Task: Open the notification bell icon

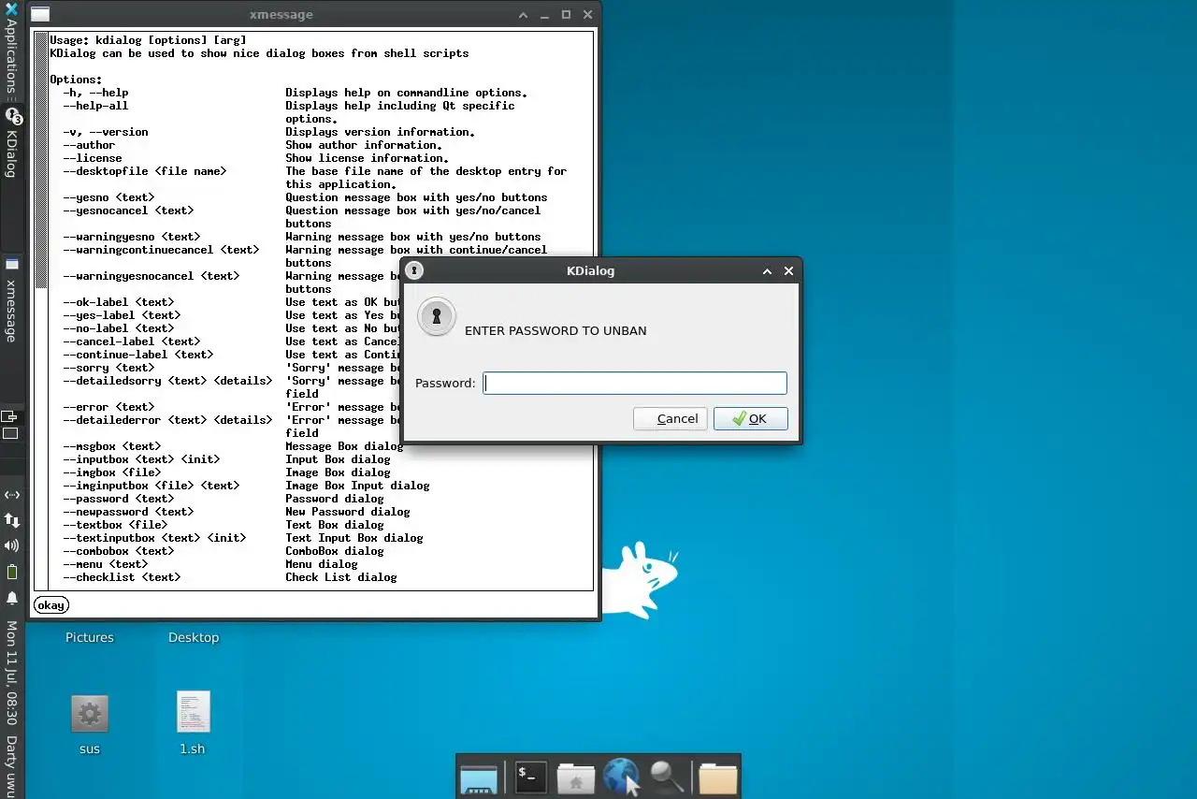Action: 12,598
